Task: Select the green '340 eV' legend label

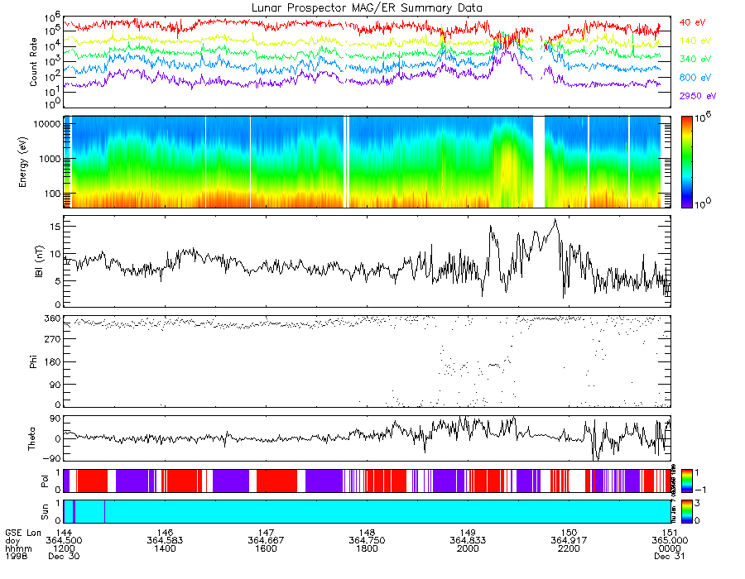Action: pos(695,60)
